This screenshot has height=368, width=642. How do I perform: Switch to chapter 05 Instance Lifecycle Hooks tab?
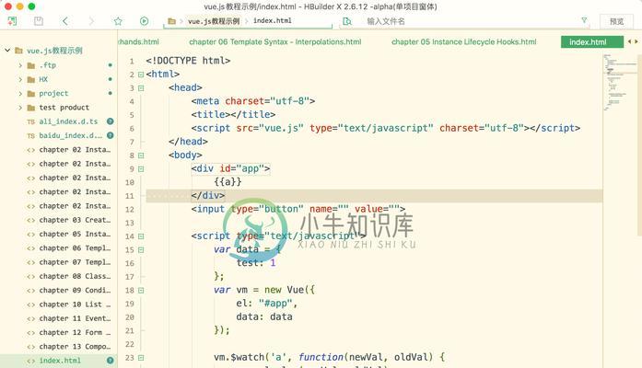click(x=464, y=41)
